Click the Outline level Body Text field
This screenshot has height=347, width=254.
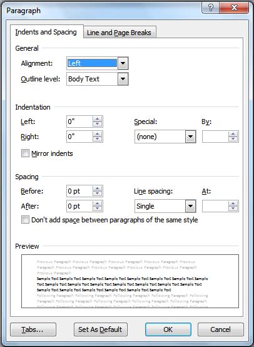tap(92, 79)
